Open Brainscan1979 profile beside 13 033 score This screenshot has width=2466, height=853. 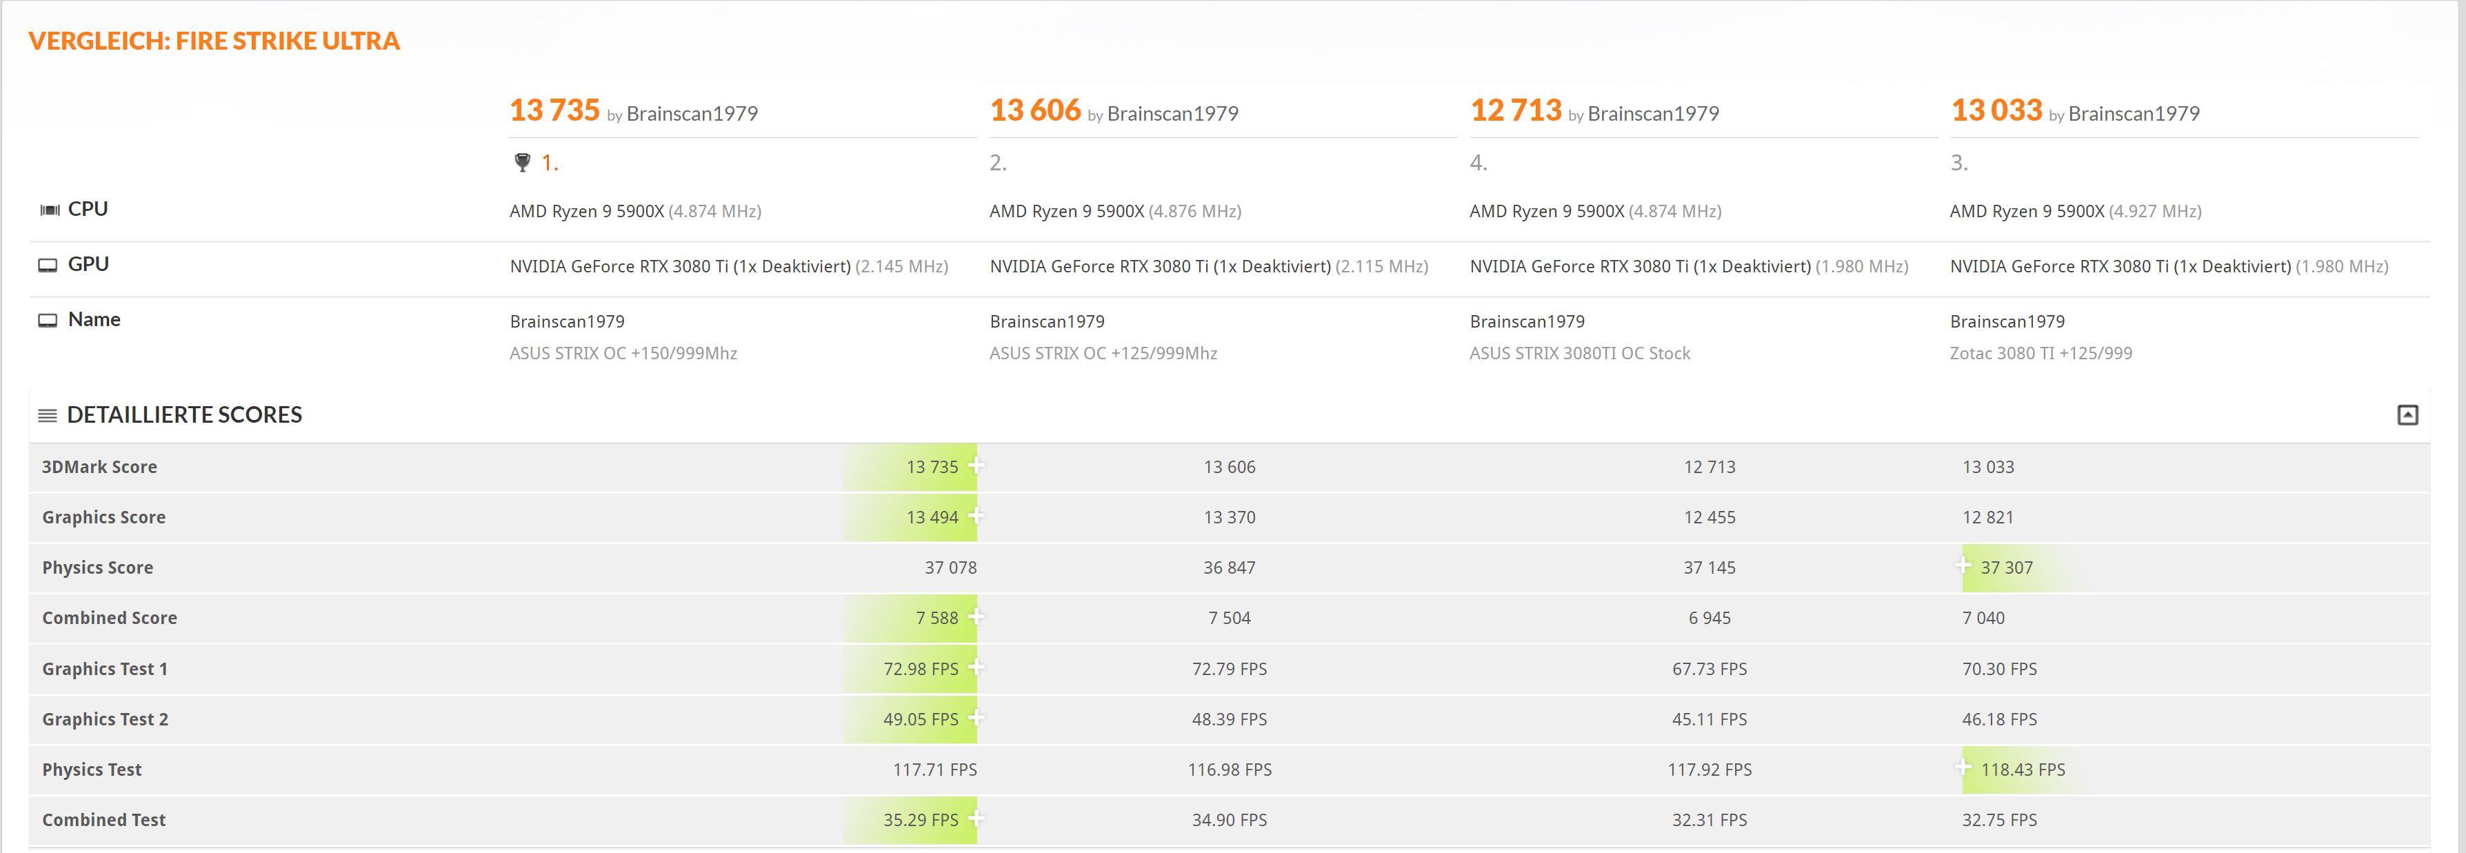point(2134,114)
